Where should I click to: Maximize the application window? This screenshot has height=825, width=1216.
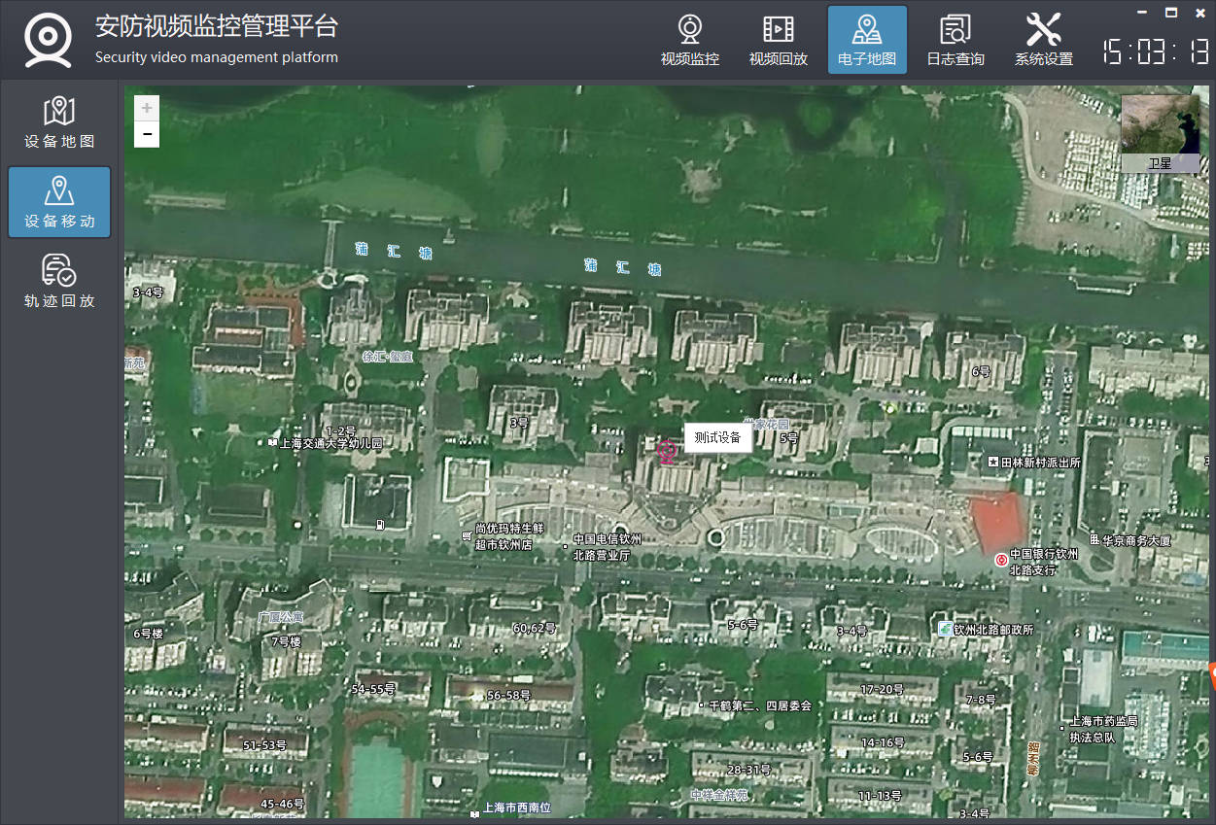coord(1171,13)
